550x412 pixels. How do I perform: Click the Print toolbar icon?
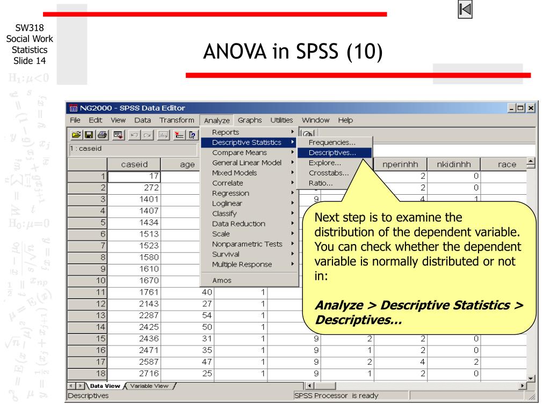tap(102, 135)
